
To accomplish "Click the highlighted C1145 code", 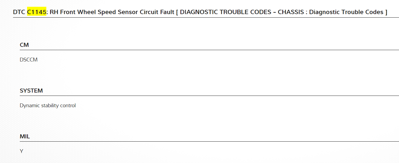I will [37, 12].
